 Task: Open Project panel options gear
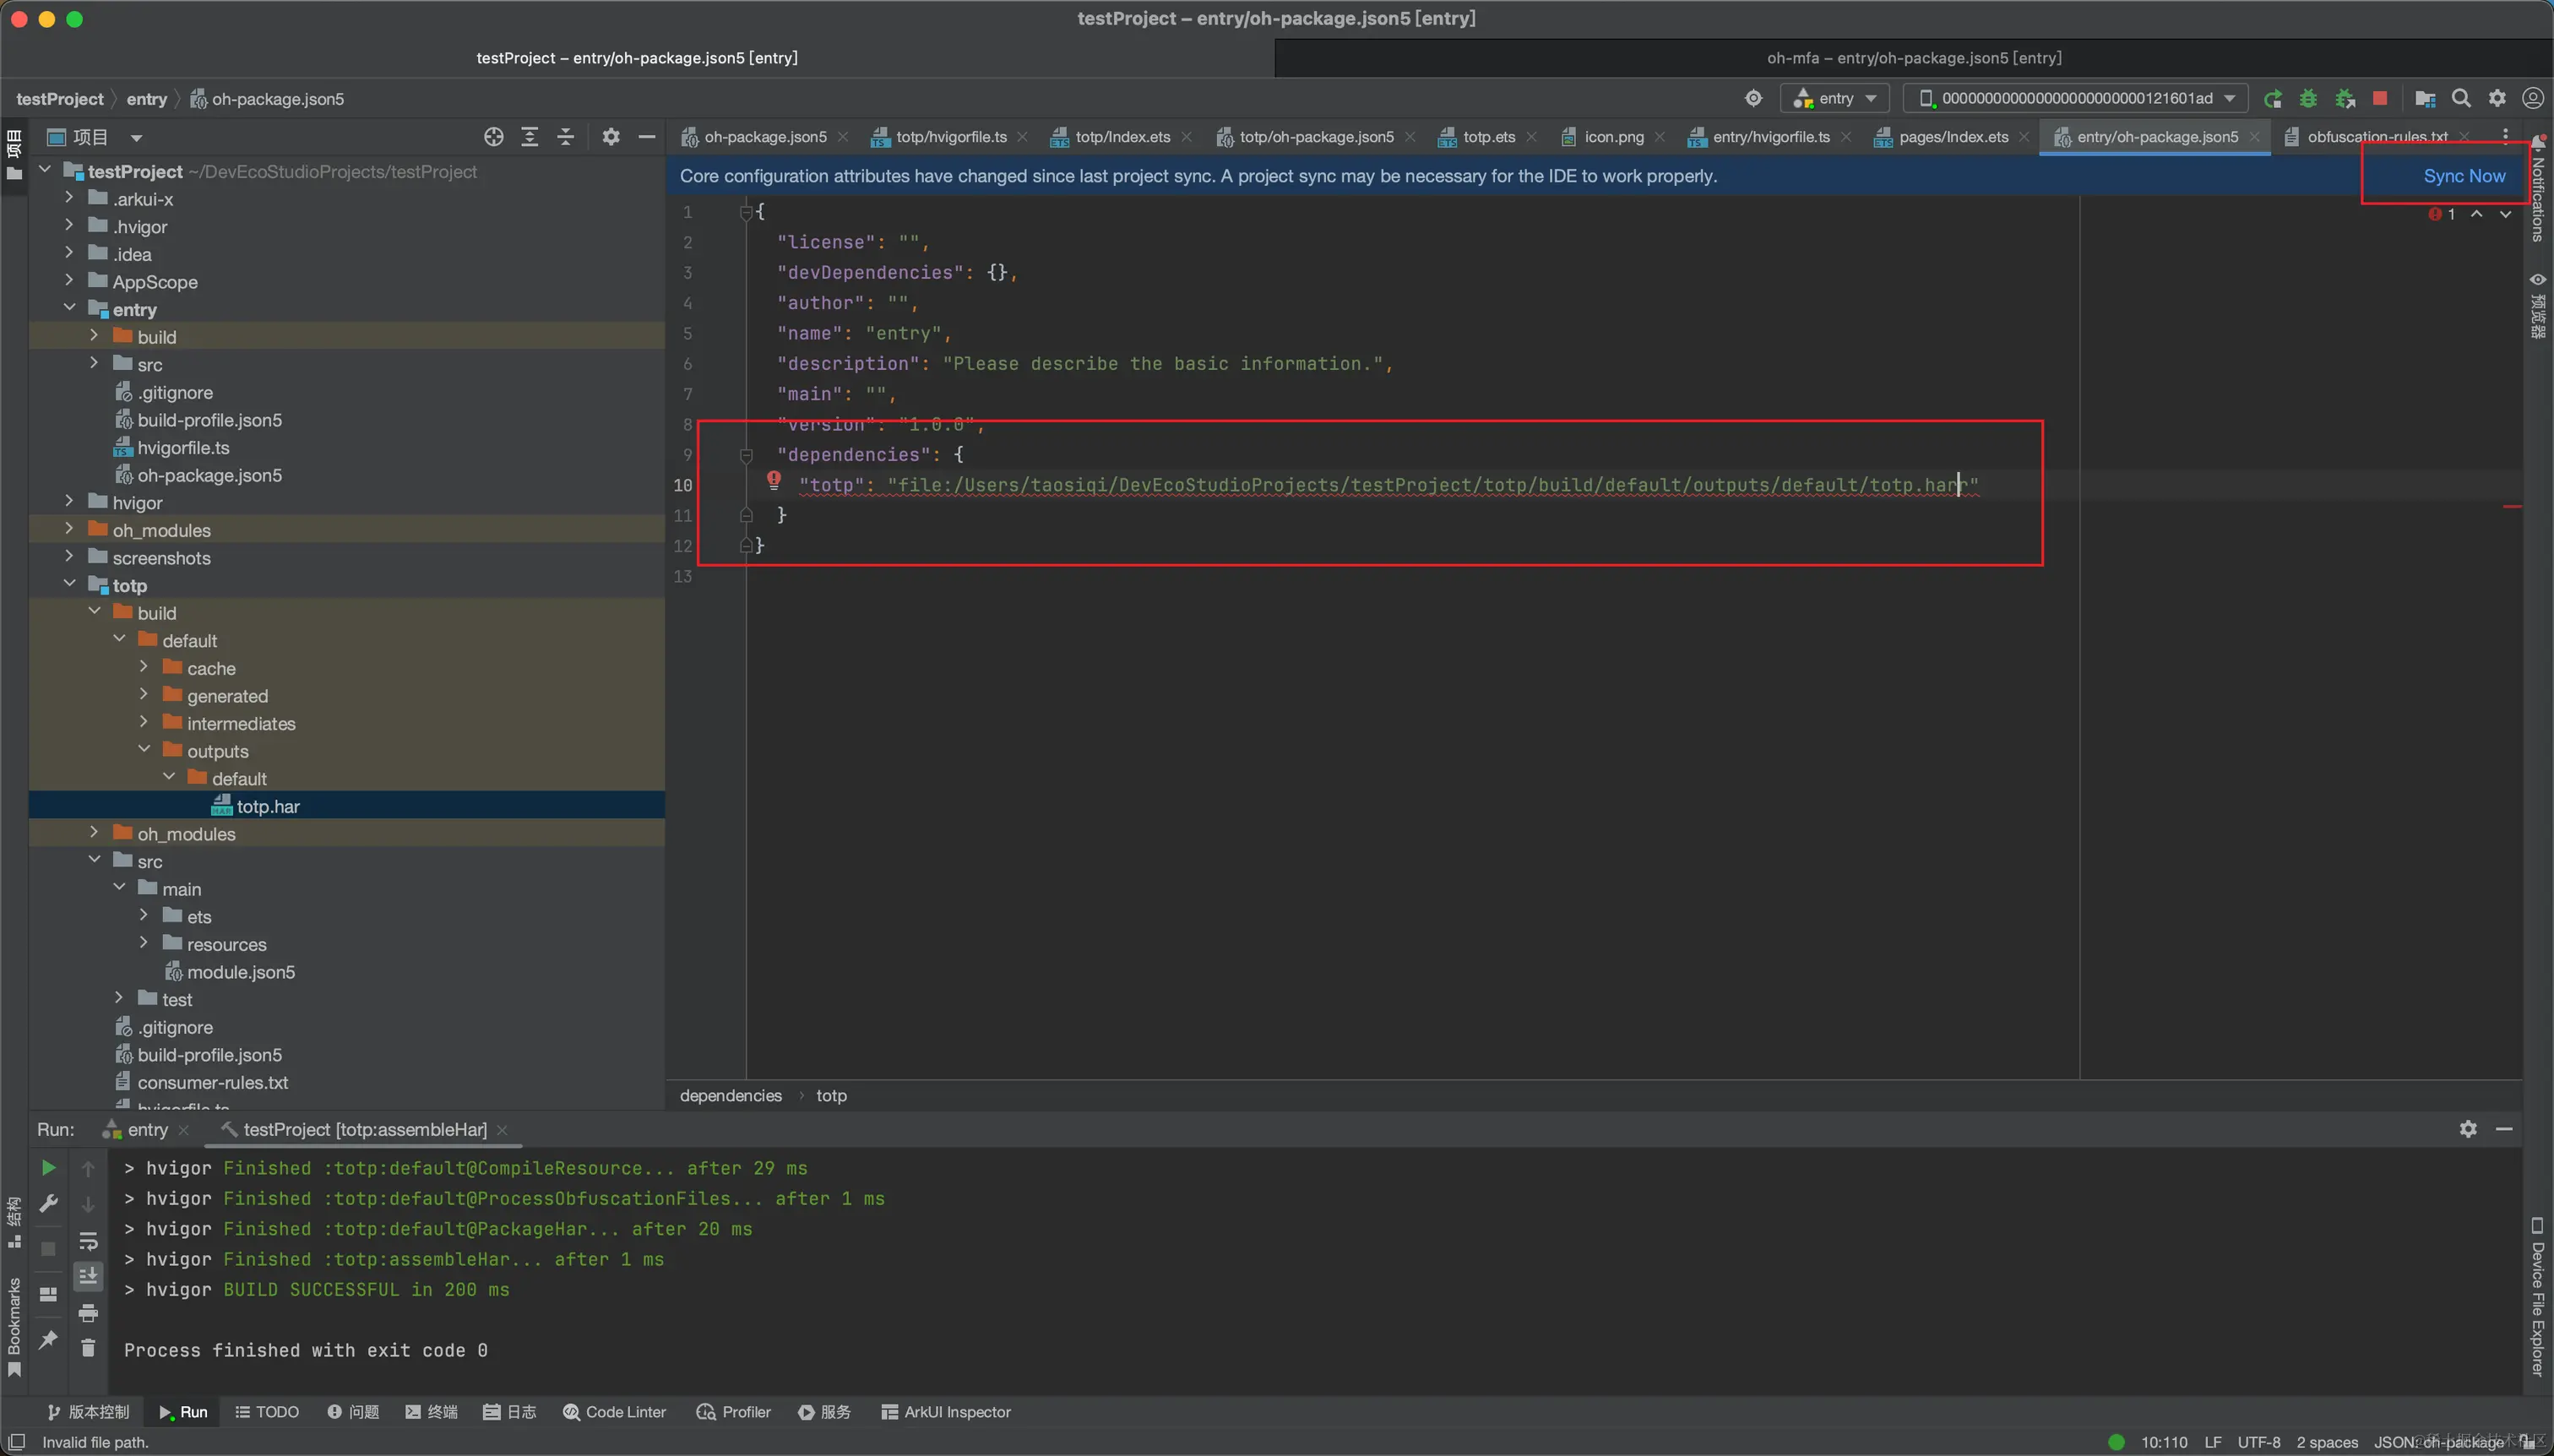point(610,137)
